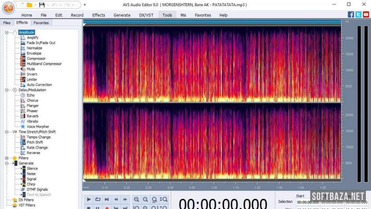Screen dimensions: 371x209
Task: Click the blue overview bar above the spectrogram
Action: coord(212,22)
